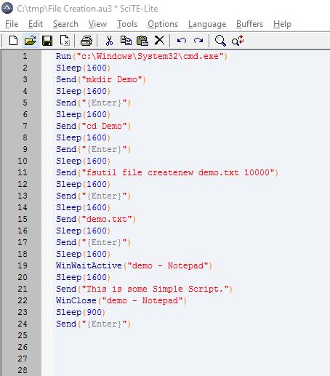Click the cmd.exe path string
330x376 pixels.
pyautogui.click(x=150, y=56)
